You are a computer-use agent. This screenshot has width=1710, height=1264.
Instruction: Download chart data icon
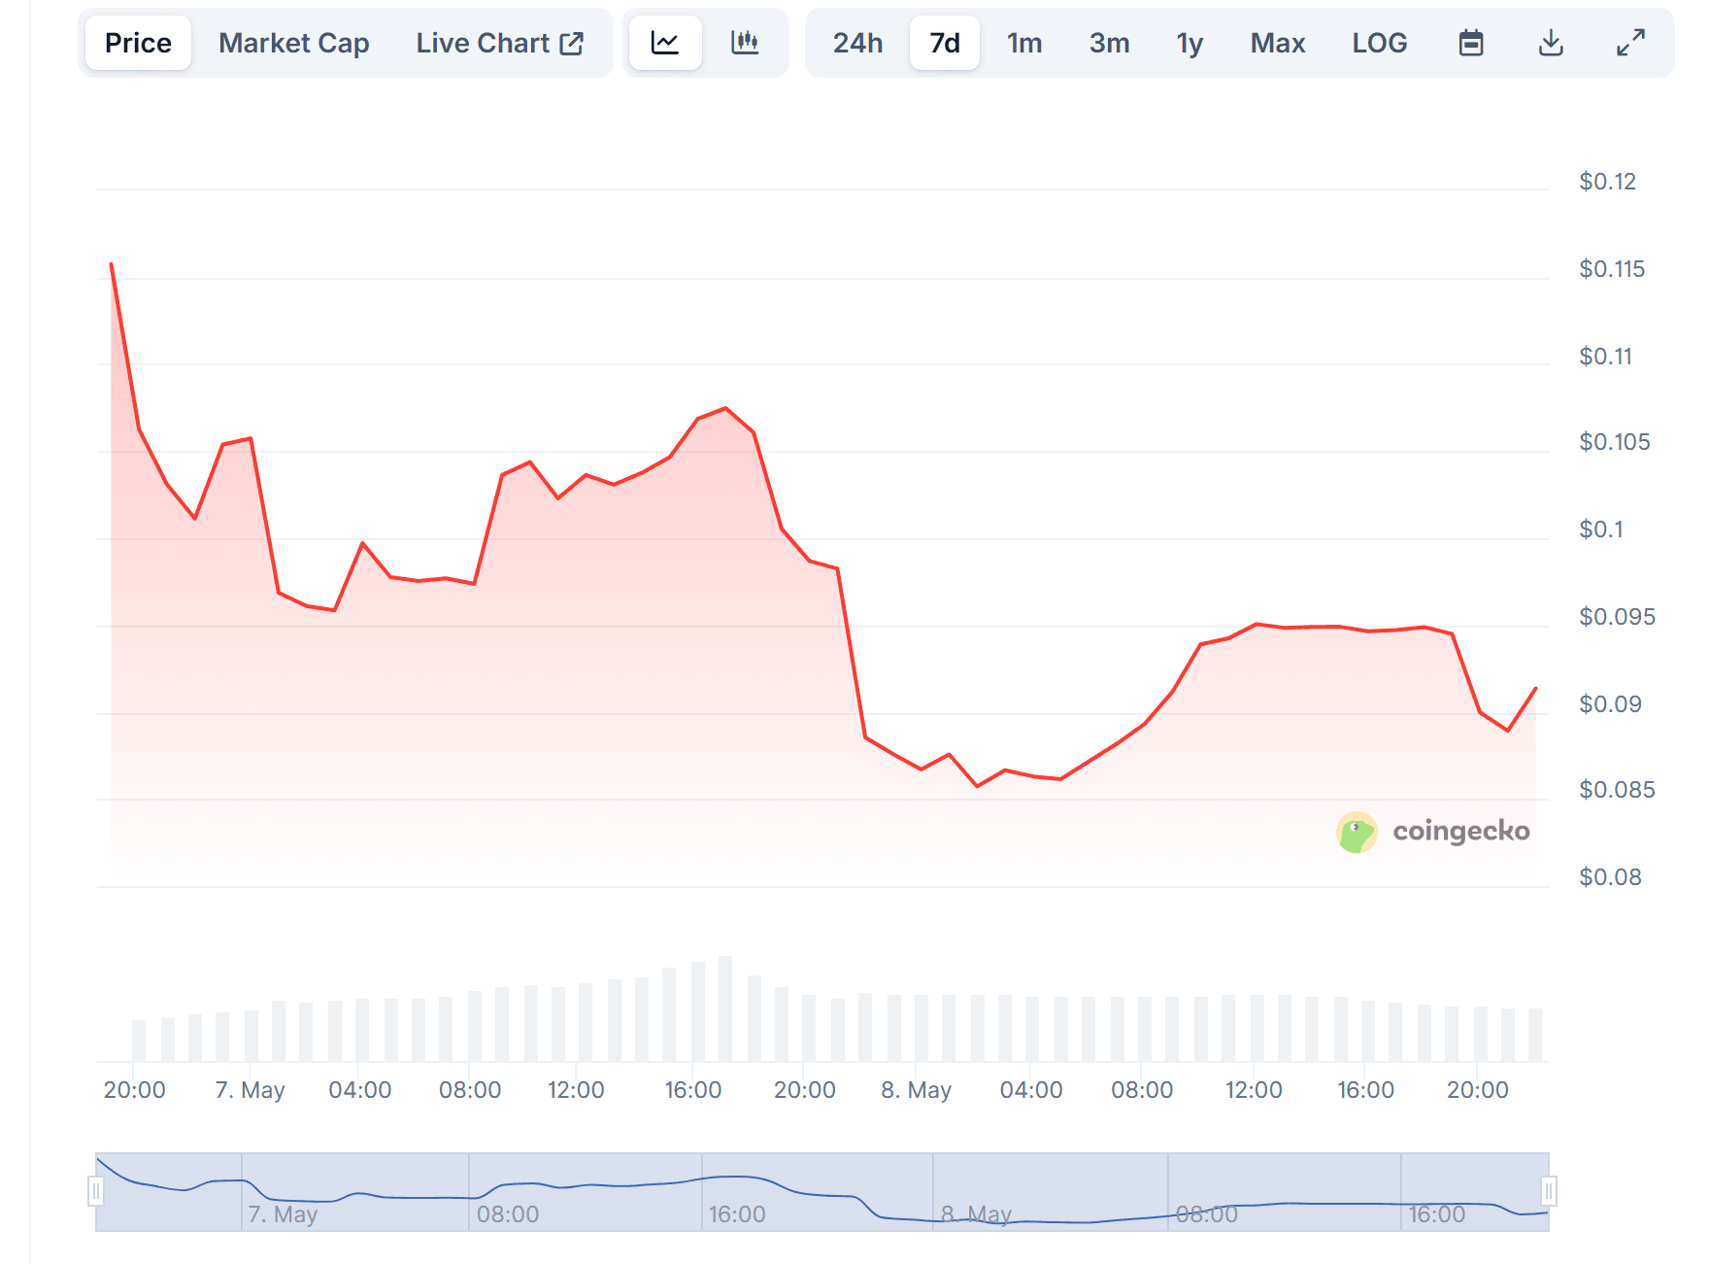pyautogui.click(x=1551, y=43)
